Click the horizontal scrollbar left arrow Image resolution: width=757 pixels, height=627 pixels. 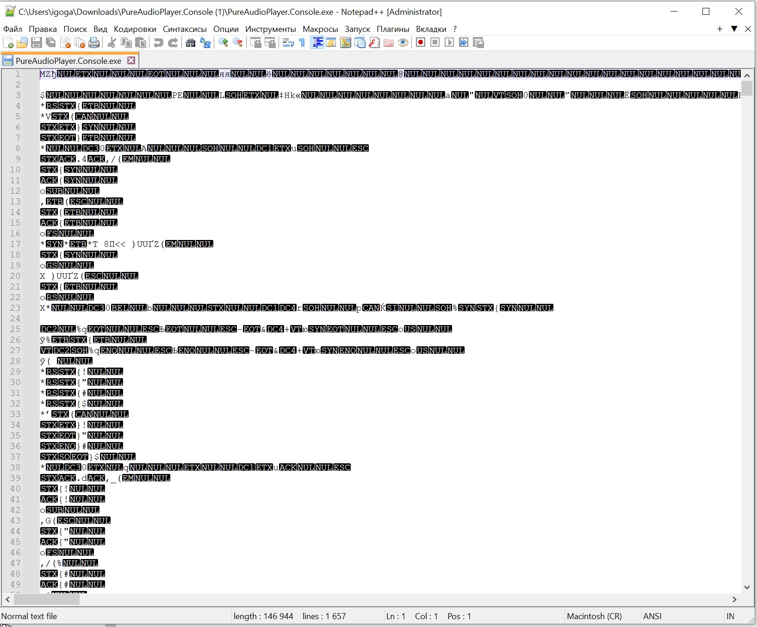pos(7,599)
